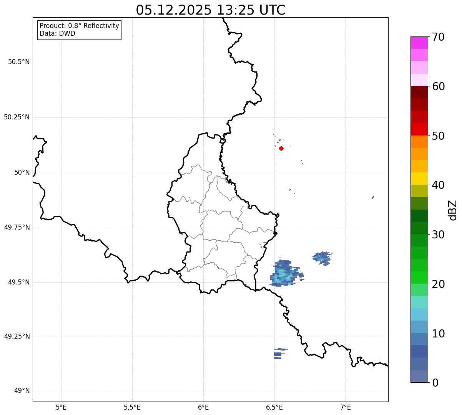Viewport: 462px width, 415px height.
Task: Click the 'Data: DWD' label
Action: (x=58, y=33)
